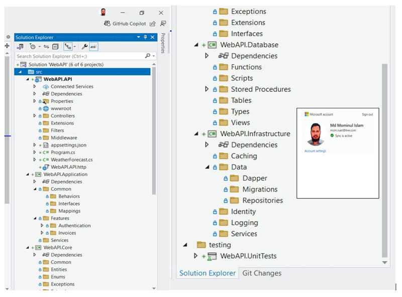Open Pending Changes Filter dropdown arrow
402x297 pixels.
[40, 47]
